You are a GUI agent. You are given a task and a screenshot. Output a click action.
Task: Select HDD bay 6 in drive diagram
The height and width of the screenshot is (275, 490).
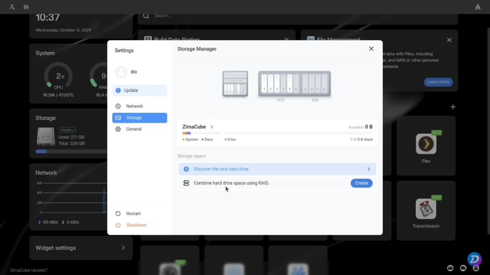click(x=296, y=84)
